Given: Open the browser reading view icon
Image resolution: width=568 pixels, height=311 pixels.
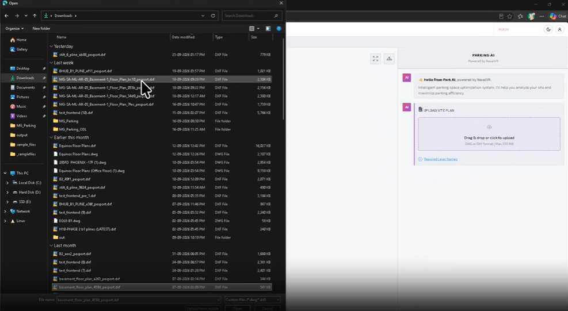Looking at the screenshot, I should point(501,16).
